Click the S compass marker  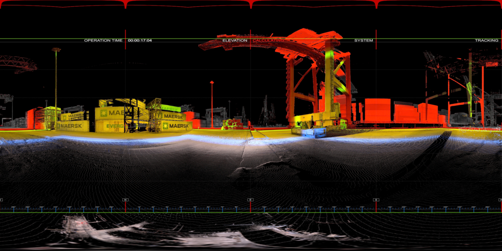(376, 200)
